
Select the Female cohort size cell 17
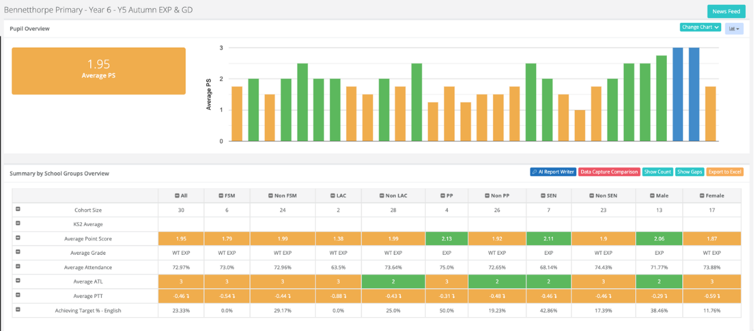point(711,210)
